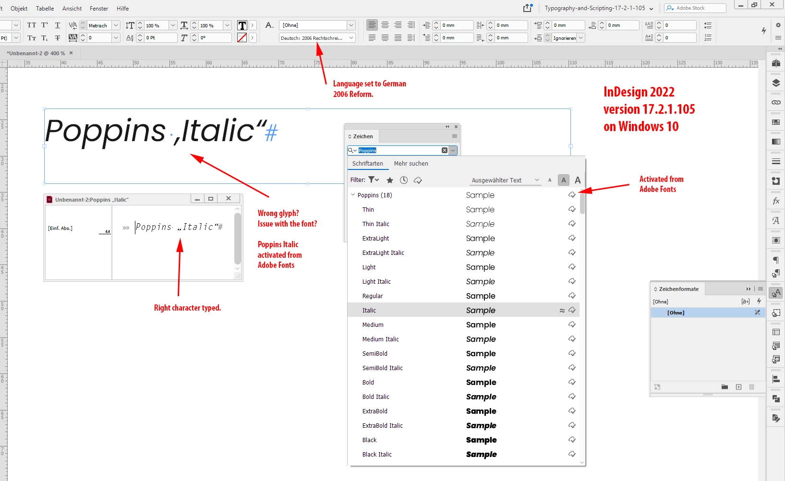Image resolution: width=785 pixels, height=481 pixels.
Task: Select the SemiBold font style
Action: coord(463,353)
